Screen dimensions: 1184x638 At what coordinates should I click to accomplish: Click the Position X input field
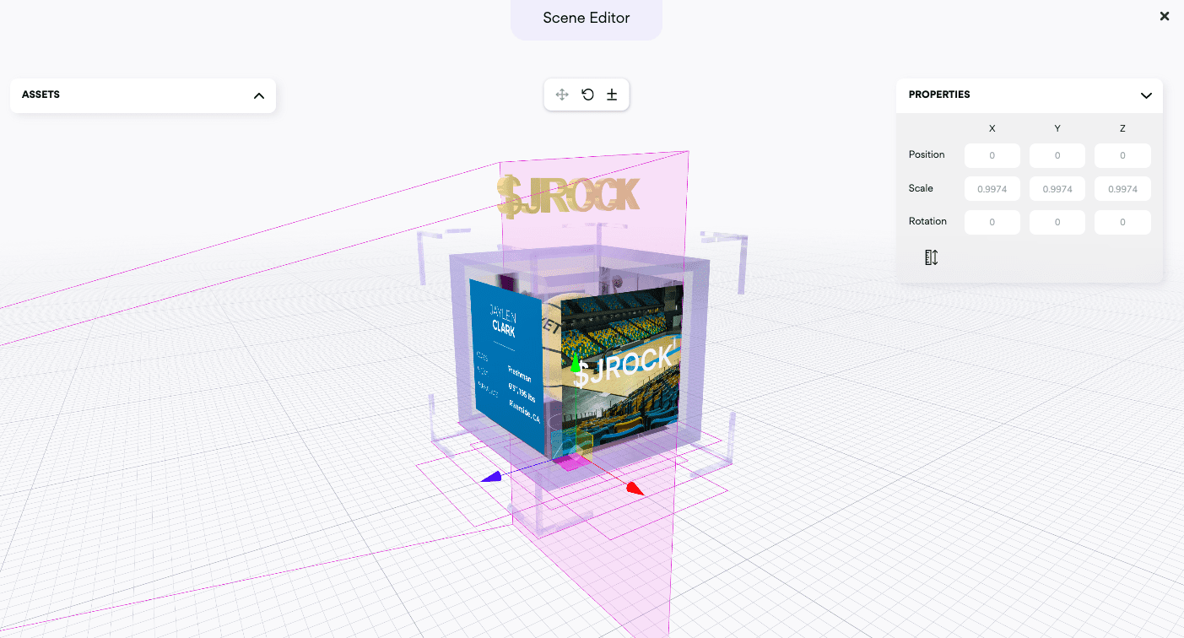[992, 155]
